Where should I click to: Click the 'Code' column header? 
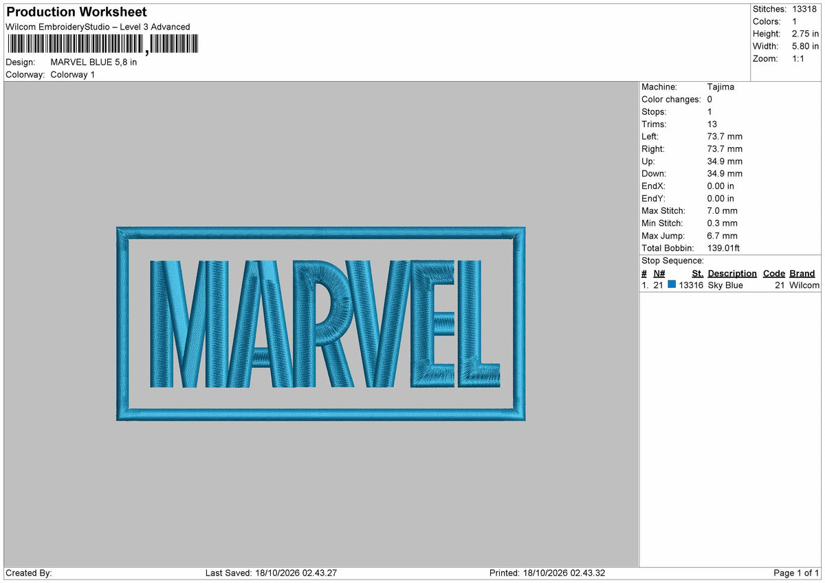(x=774, y=273)
